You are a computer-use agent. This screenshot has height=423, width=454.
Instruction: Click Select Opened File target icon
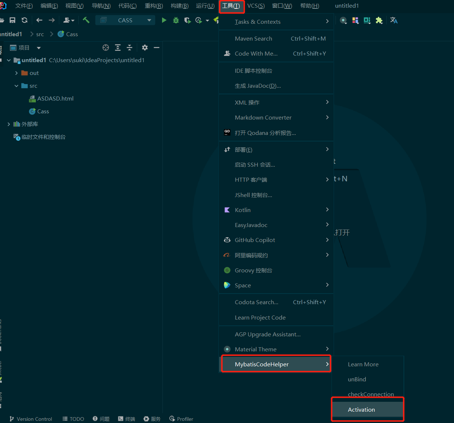click(106, 48)
